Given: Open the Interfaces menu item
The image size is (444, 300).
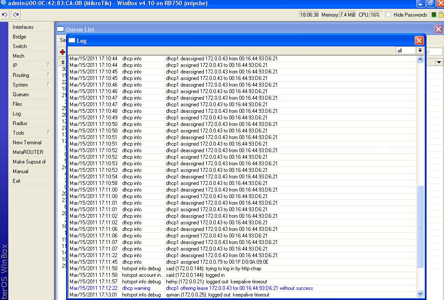Looking at the screenshot, I should click(x=31, y=27).
